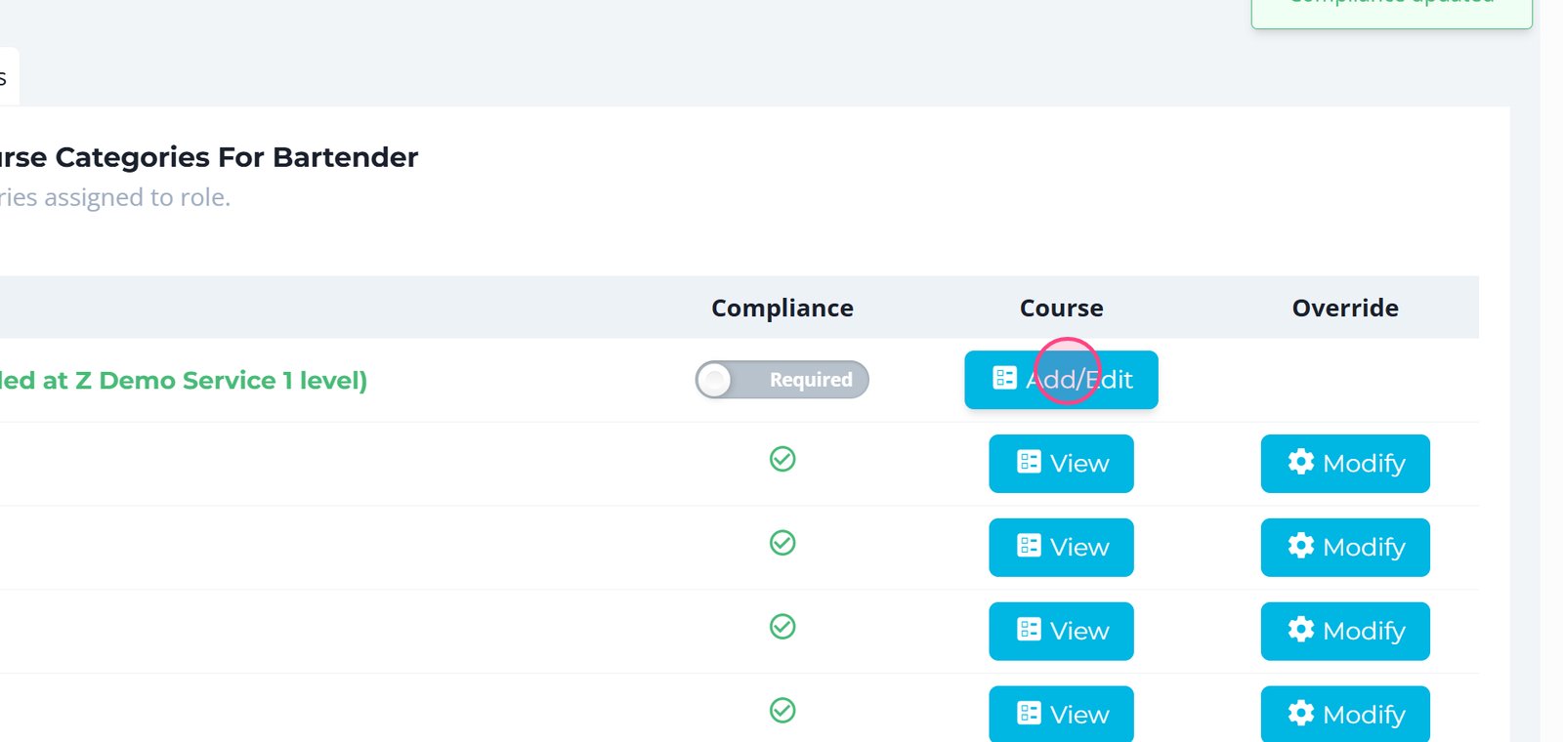Screen dimensions: 1563x742
Task: Click the bottom-most green compliance checkmark icon
Action: pos(782,711)
